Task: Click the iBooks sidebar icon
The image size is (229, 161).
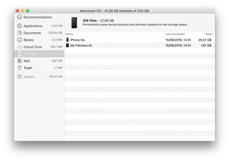Action: click(20, 40)
